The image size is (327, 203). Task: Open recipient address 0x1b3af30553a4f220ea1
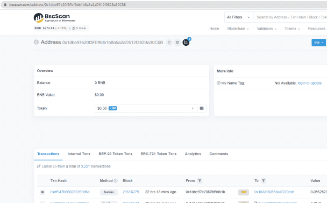276,192
